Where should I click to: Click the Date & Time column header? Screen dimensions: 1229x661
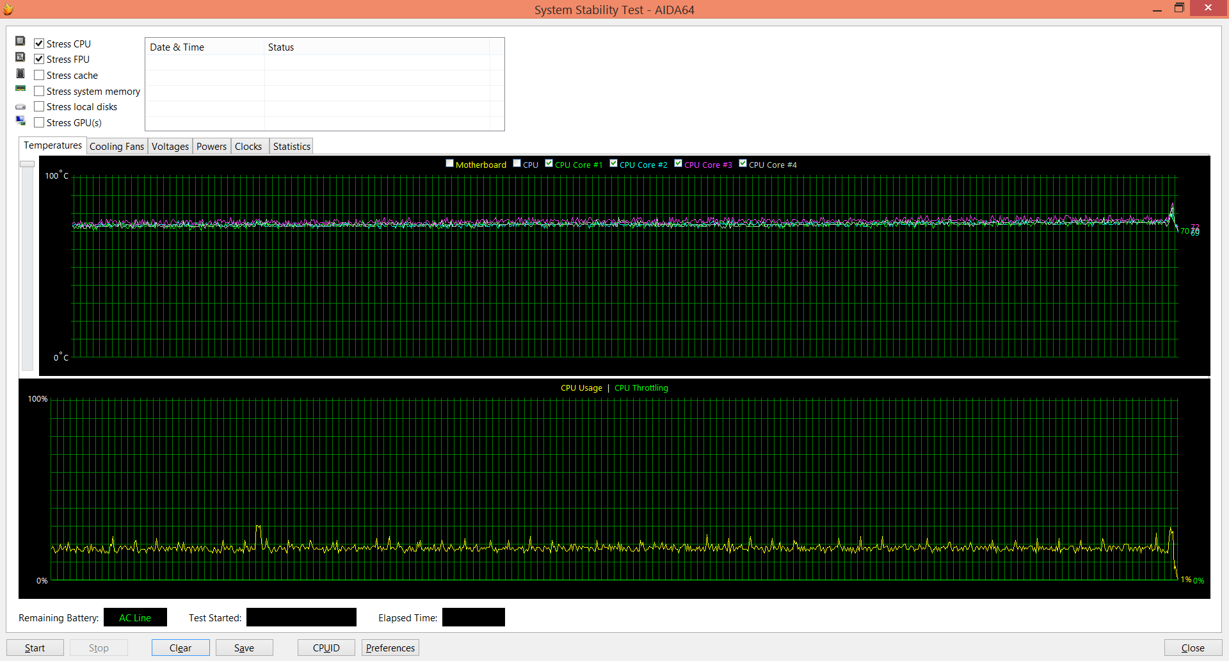[205, 47]
